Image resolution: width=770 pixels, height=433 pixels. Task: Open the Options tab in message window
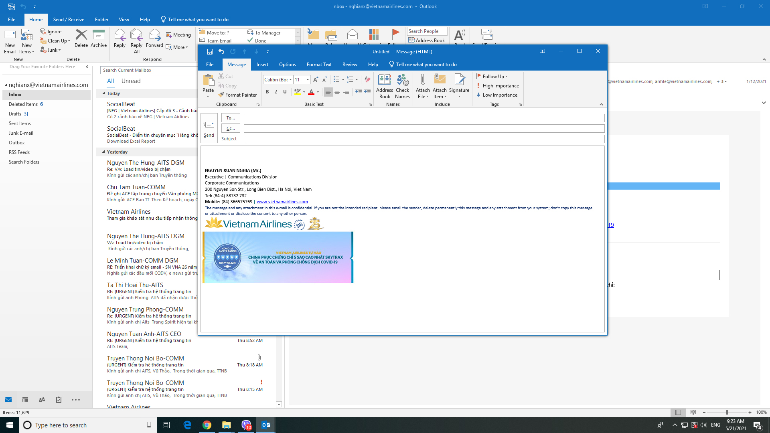click(x=287, y=65)
